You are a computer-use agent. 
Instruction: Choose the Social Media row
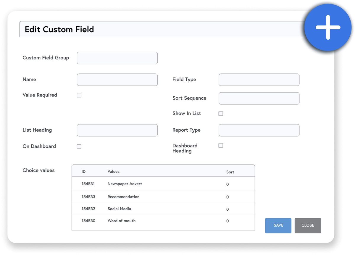click(x=119, y=209)
